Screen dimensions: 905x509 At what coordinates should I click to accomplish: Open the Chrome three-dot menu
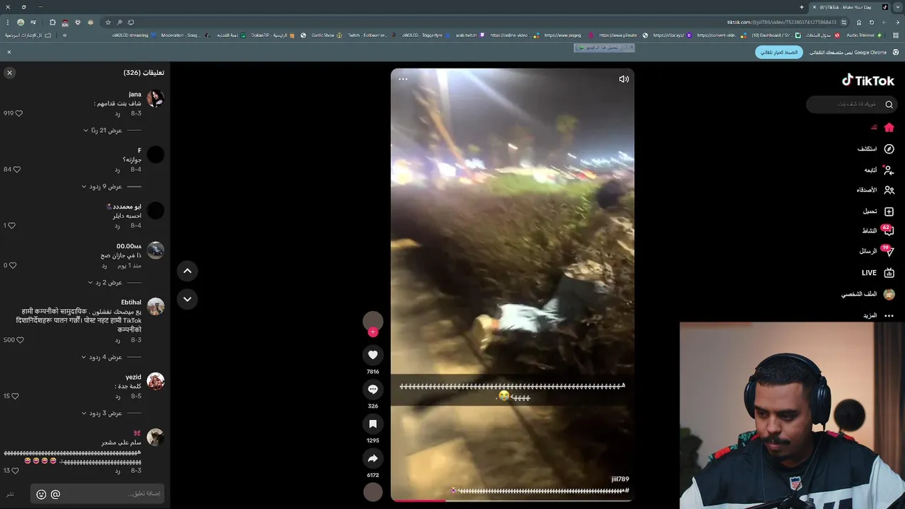point(8,23)
